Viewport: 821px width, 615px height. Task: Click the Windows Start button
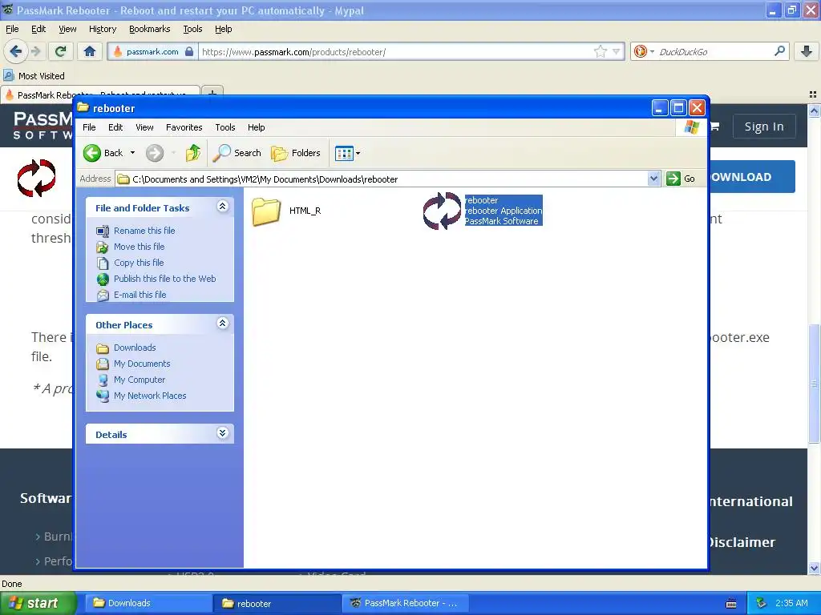point(37,603)
